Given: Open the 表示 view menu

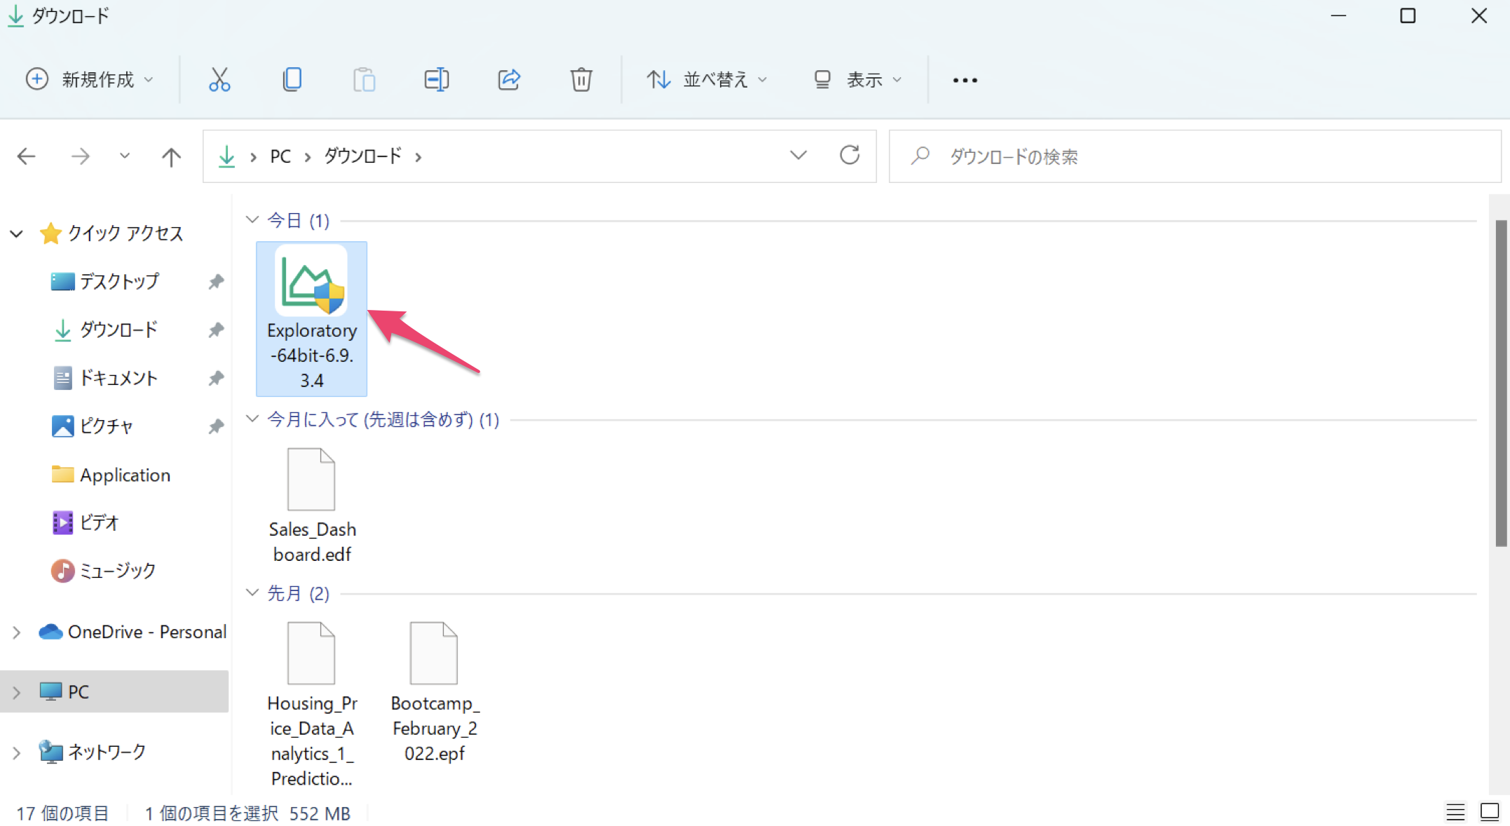Looking at the screenshot, I should (858, 80).
